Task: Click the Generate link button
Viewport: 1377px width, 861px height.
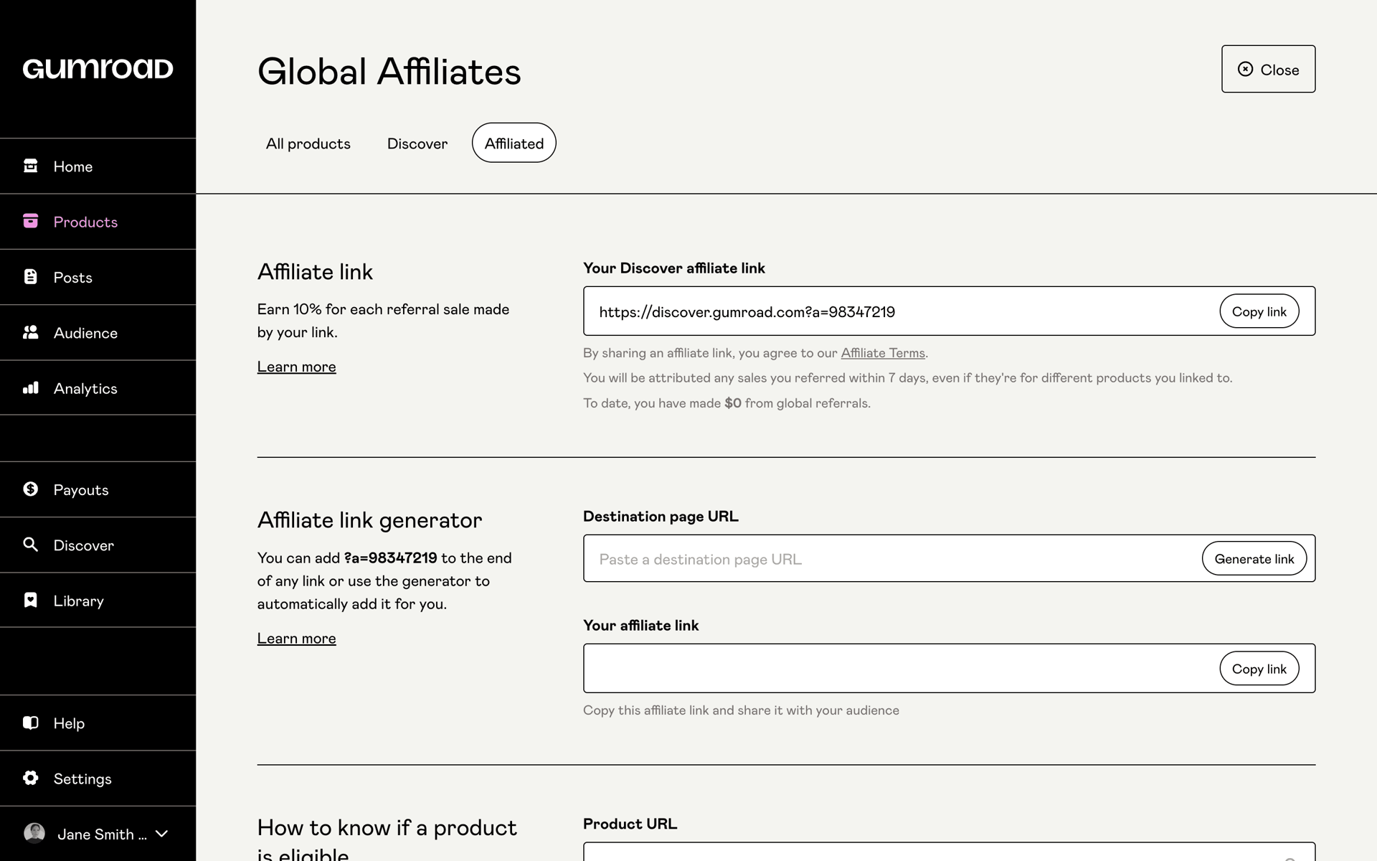Action: [1254, 558]
